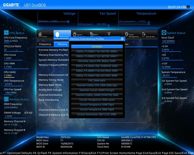Screen dimensions: 194x155
Task: Open the Home page house icon
Action: [40, 35]
